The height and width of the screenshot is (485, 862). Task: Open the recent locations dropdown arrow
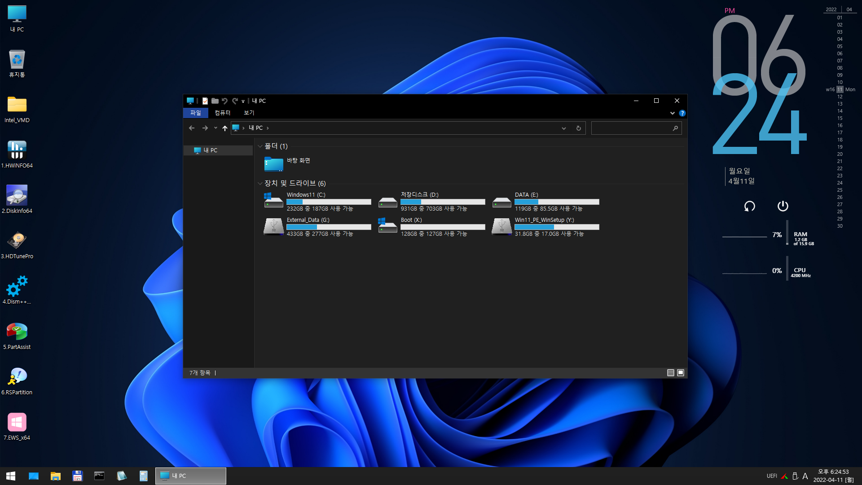[215, 128]
